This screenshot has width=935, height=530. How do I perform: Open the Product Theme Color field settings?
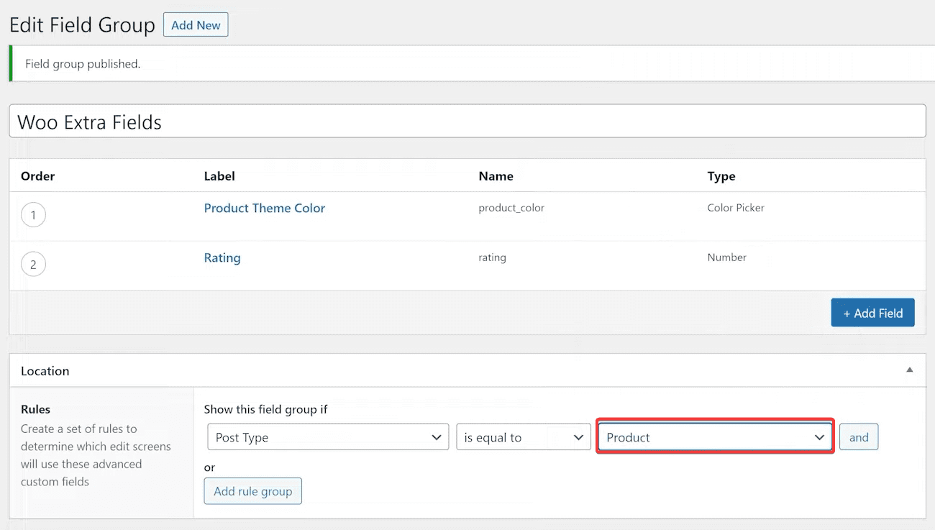click(x=265, y=208)
